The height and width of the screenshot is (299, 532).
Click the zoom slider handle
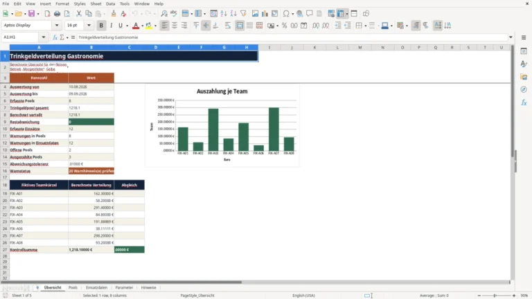(495, 296)
